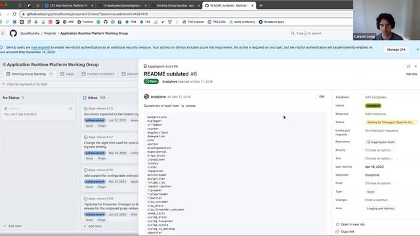Click Add milestone field
This screenshot has width=420, height=236.
377,114
